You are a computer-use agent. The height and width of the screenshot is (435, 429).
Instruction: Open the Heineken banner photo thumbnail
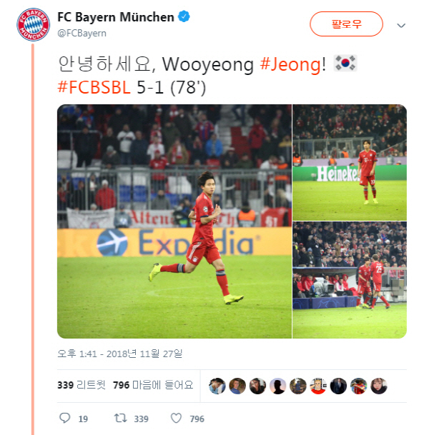(350, 163)
